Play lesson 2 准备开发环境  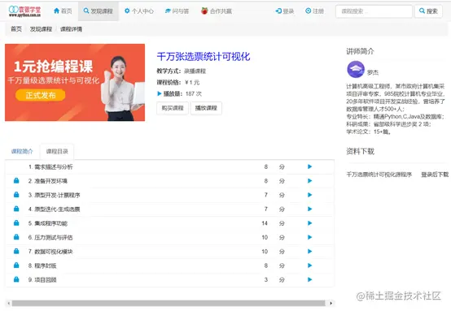(x=310, y=181)
